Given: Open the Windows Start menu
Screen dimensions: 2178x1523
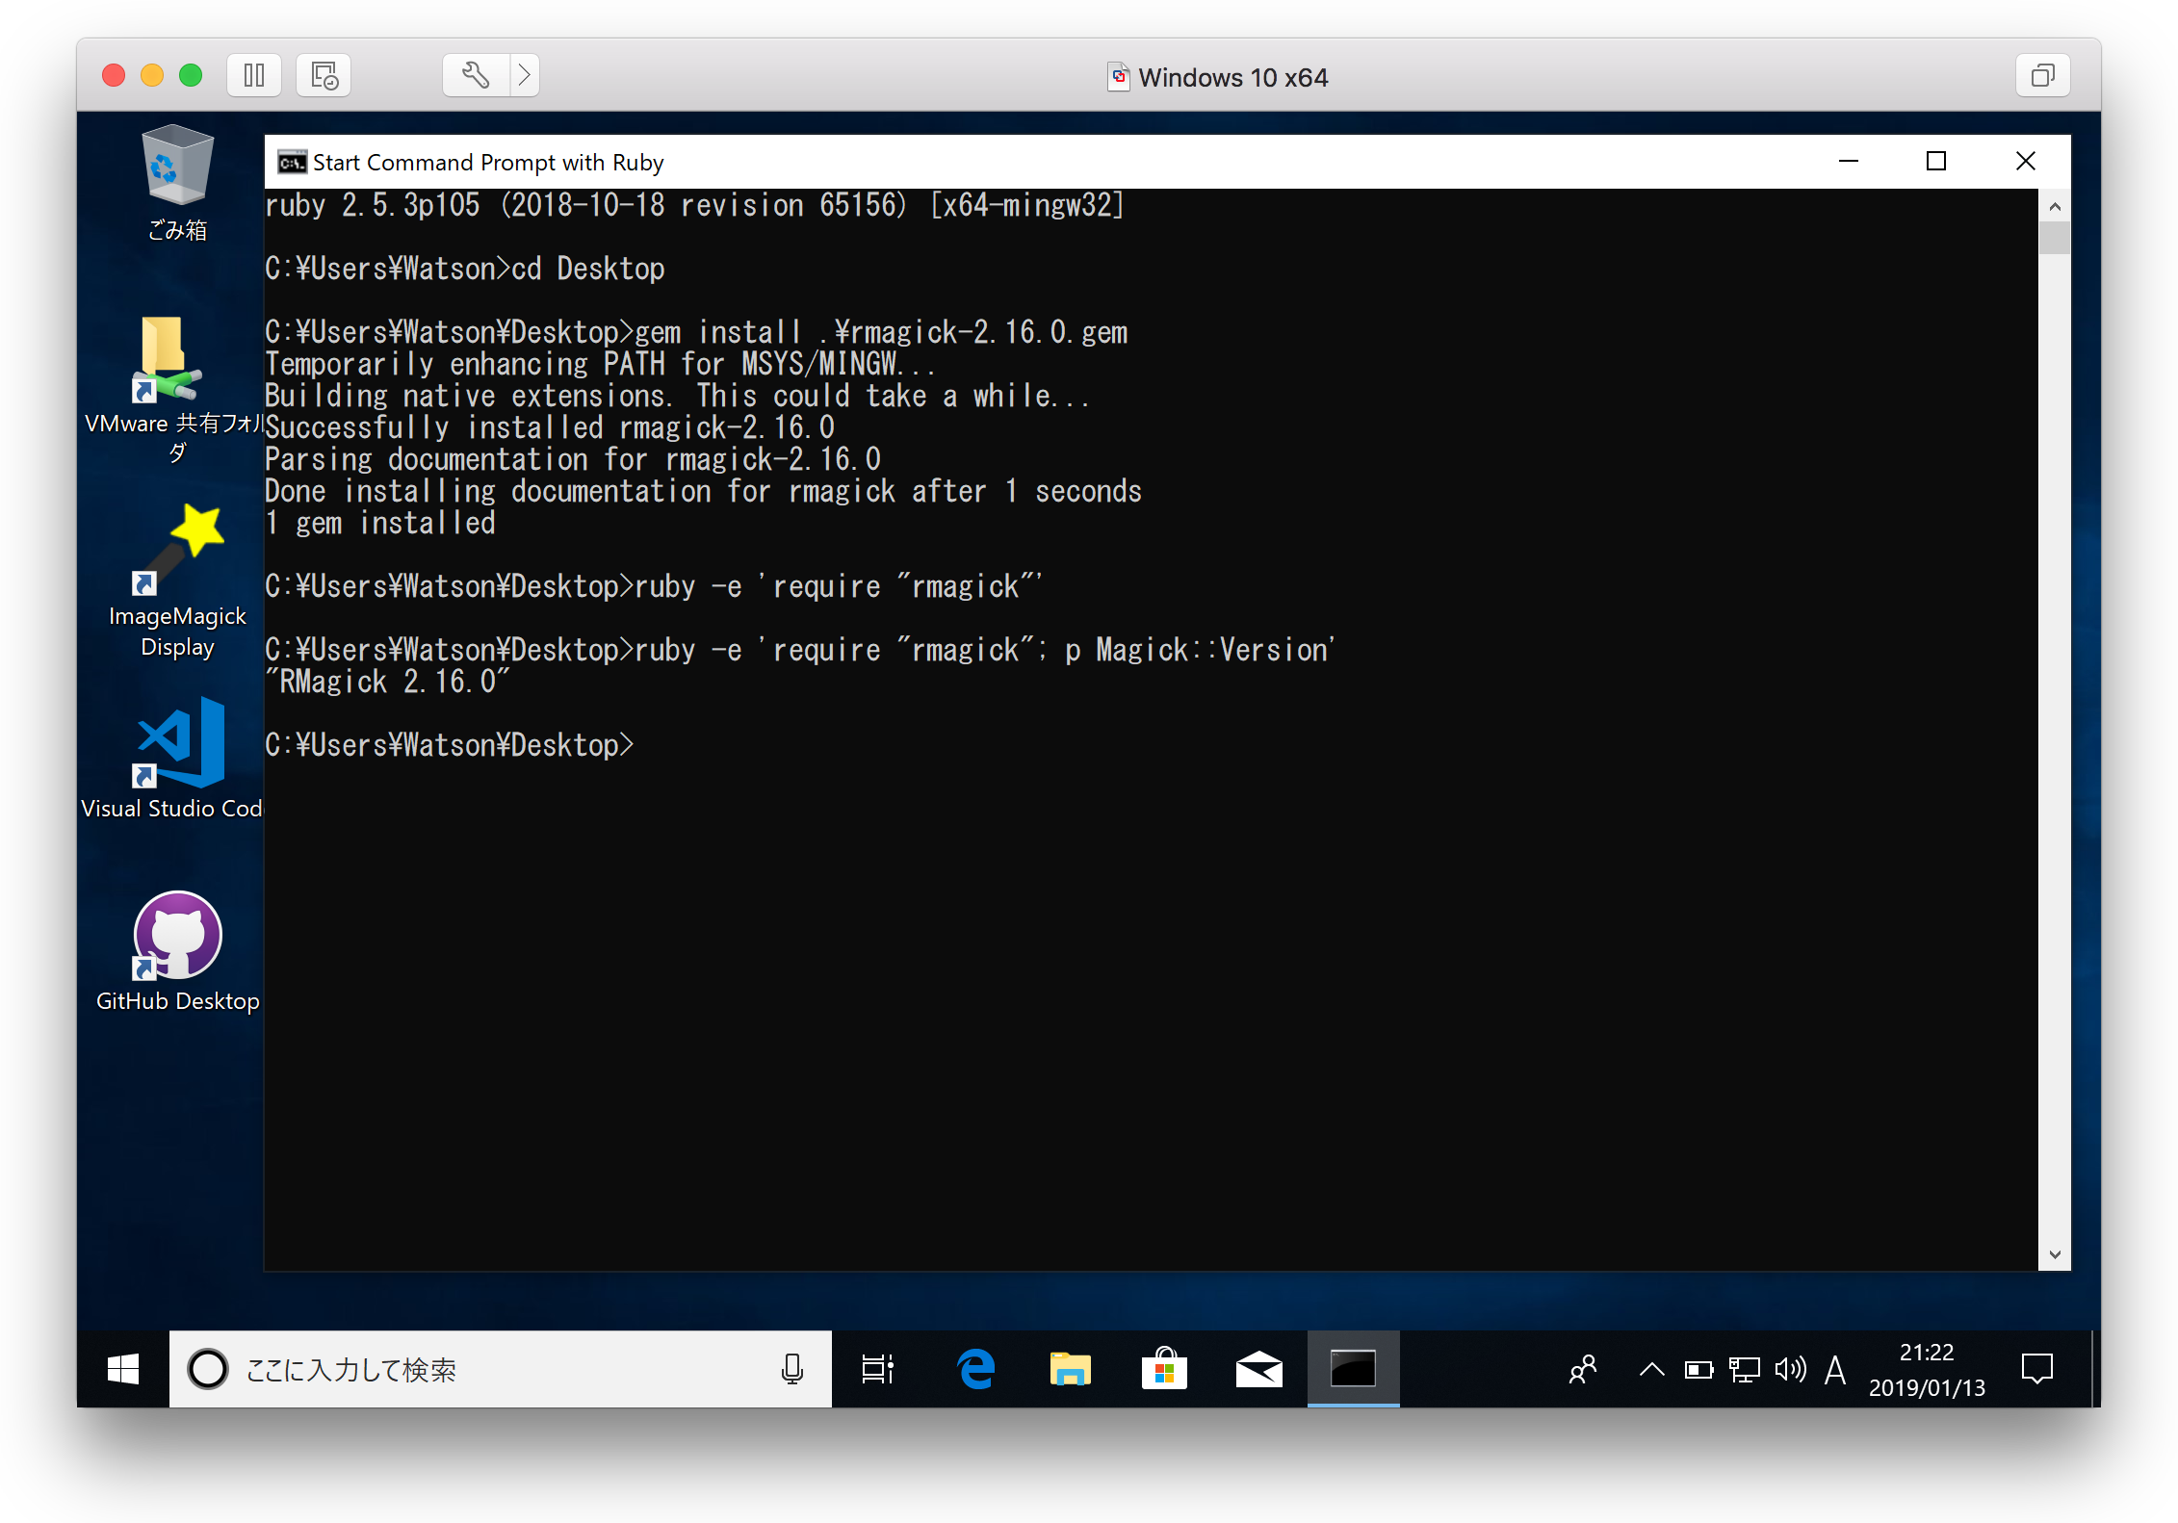Looking at the screenshot, I should pyautogui.click(x=123, y=1369).
